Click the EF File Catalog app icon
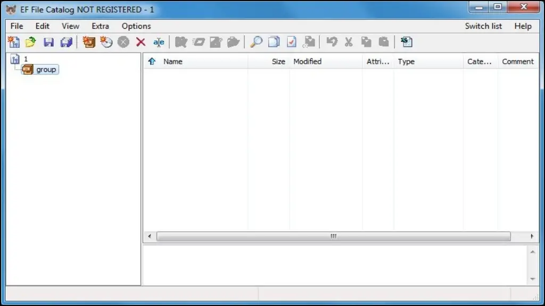Screen dimensions: 545x306 tap(11, 10)
